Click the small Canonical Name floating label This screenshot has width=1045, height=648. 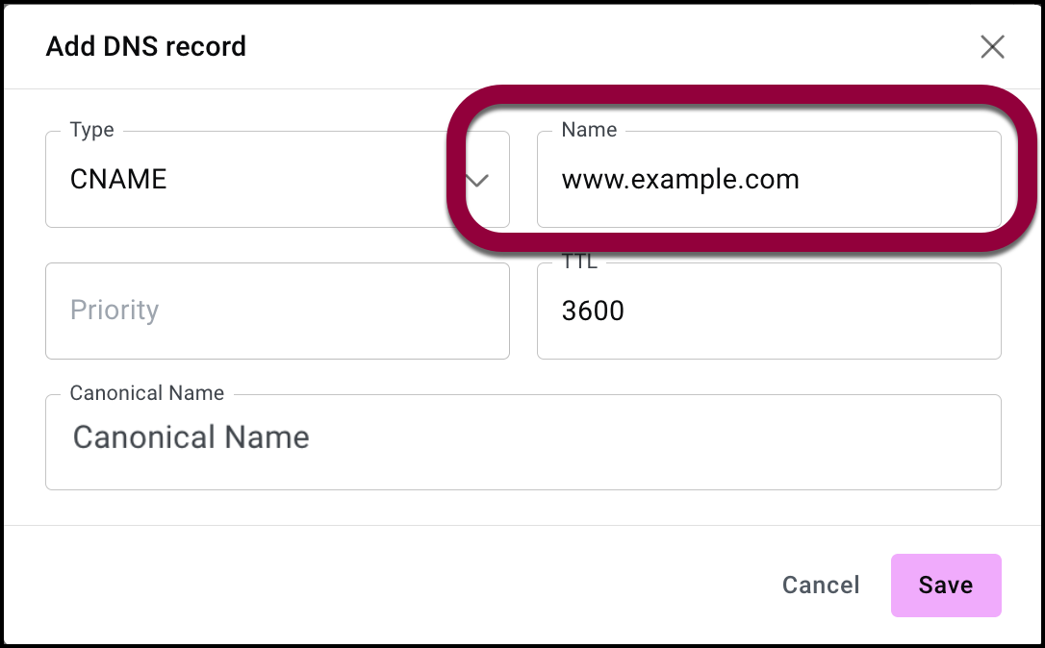(x=146, y=393)
